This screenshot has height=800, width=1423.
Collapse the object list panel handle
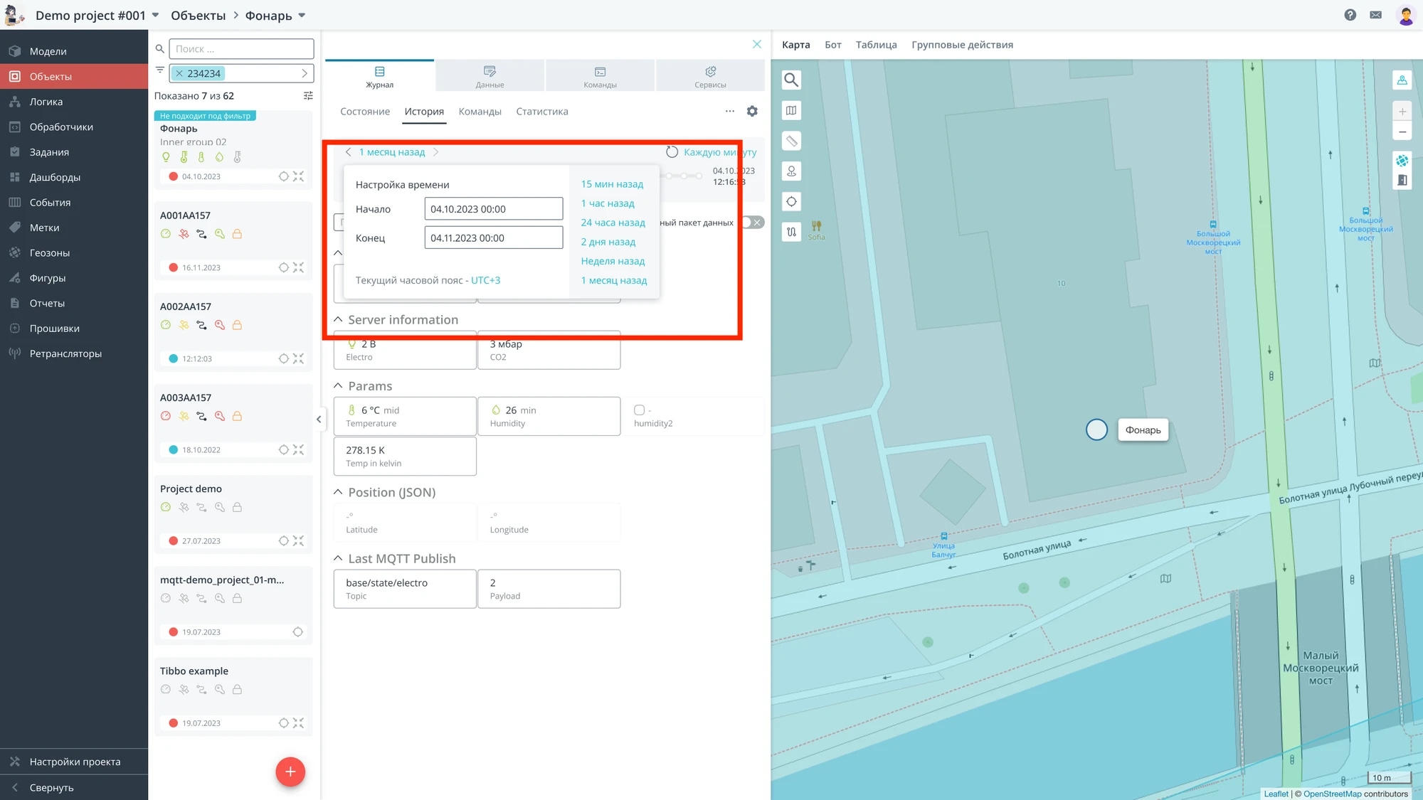tap(319, 419)
